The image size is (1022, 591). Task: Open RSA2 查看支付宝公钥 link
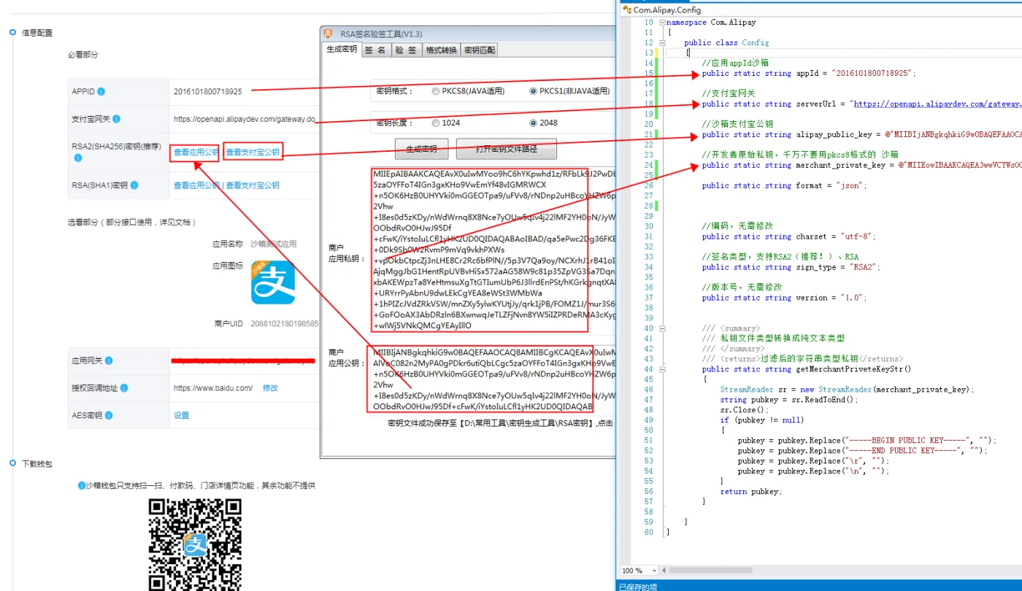(x=253, y=152)
